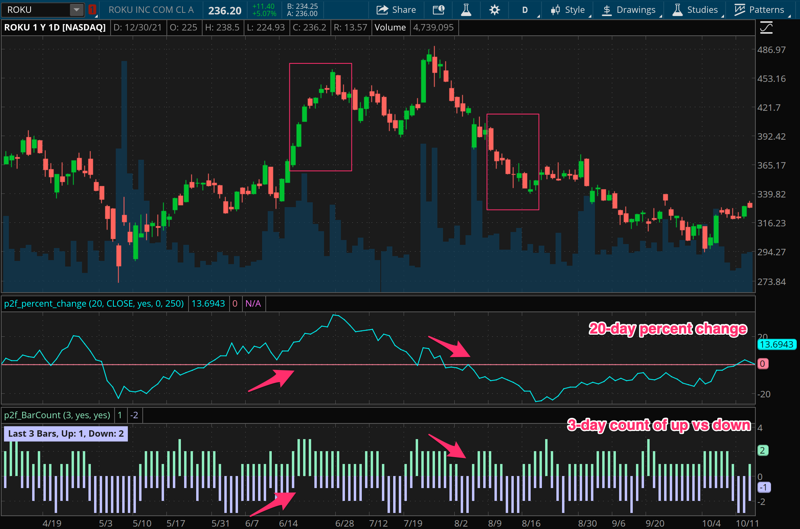The width and height of the screenshot is (800, 529).
Task: Click the dollar-line icon beside Drawings
Action: [607, 10]
